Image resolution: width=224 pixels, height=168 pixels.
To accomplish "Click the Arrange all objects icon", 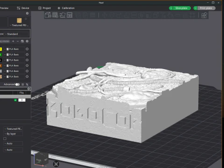I will 70,15.
